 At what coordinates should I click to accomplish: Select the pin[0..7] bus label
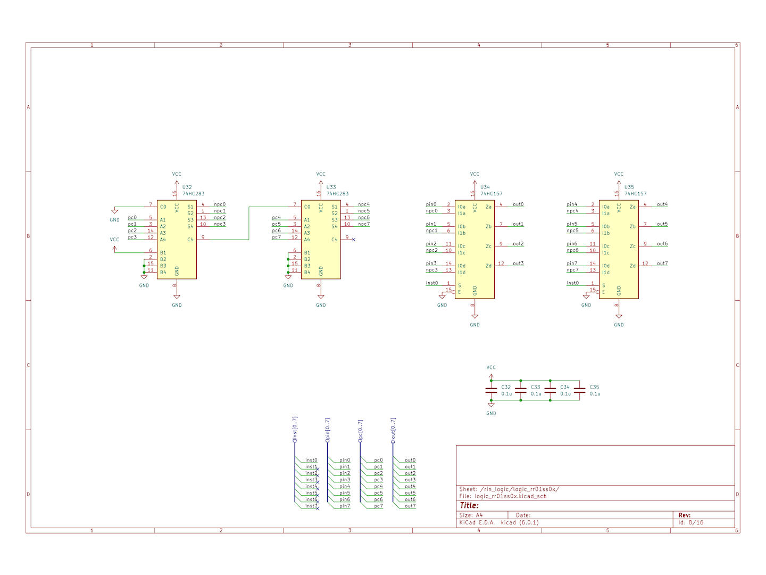(x=328, y=429)
